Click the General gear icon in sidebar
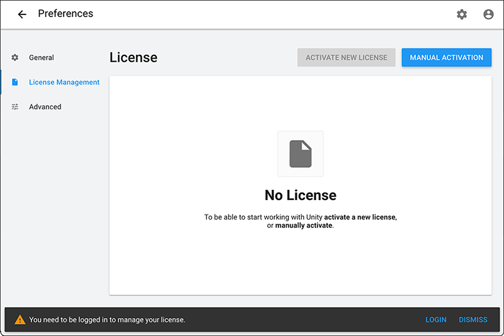 click(x=14, y=57)
